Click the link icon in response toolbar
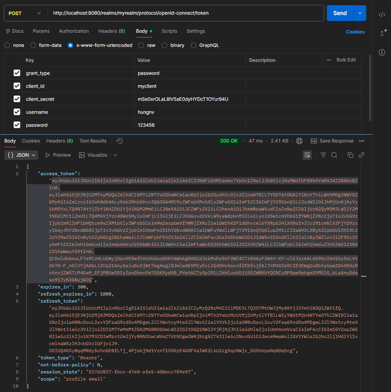391x392 pixels. tap(361, 155)
